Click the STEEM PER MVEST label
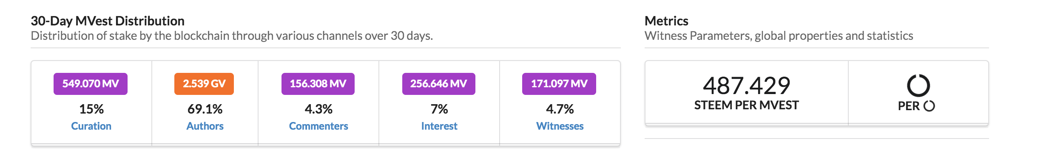The image size is (1052, 161). pyautogui.click(x=747, y=105)
